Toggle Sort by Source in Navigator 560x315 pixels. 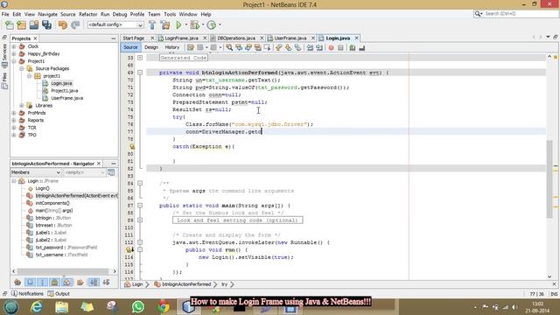coord(106,282)
